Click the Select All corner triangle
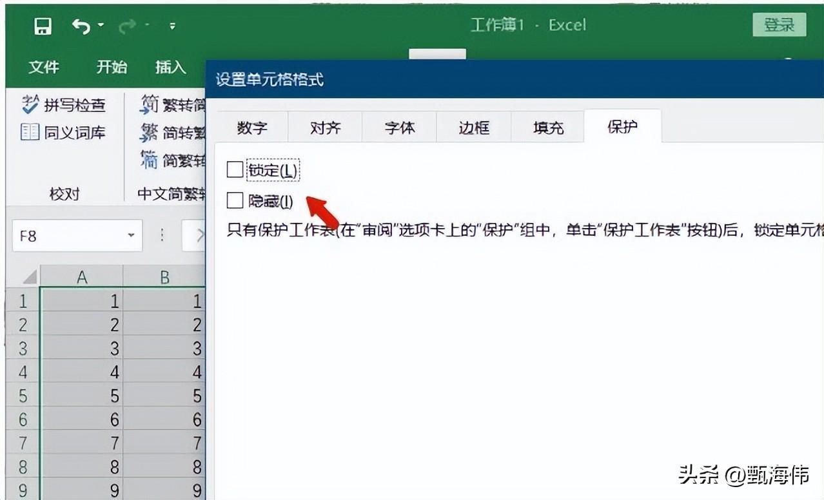Viewport: 824px width, 500px height. [29, 277]
